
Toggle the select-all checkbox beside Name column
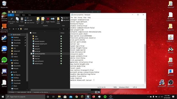[31, 33]
